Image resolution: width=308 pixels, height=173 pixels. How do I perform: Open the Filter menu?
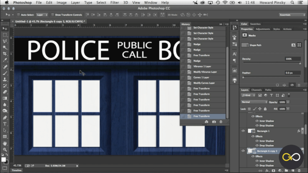click(114, 3)
